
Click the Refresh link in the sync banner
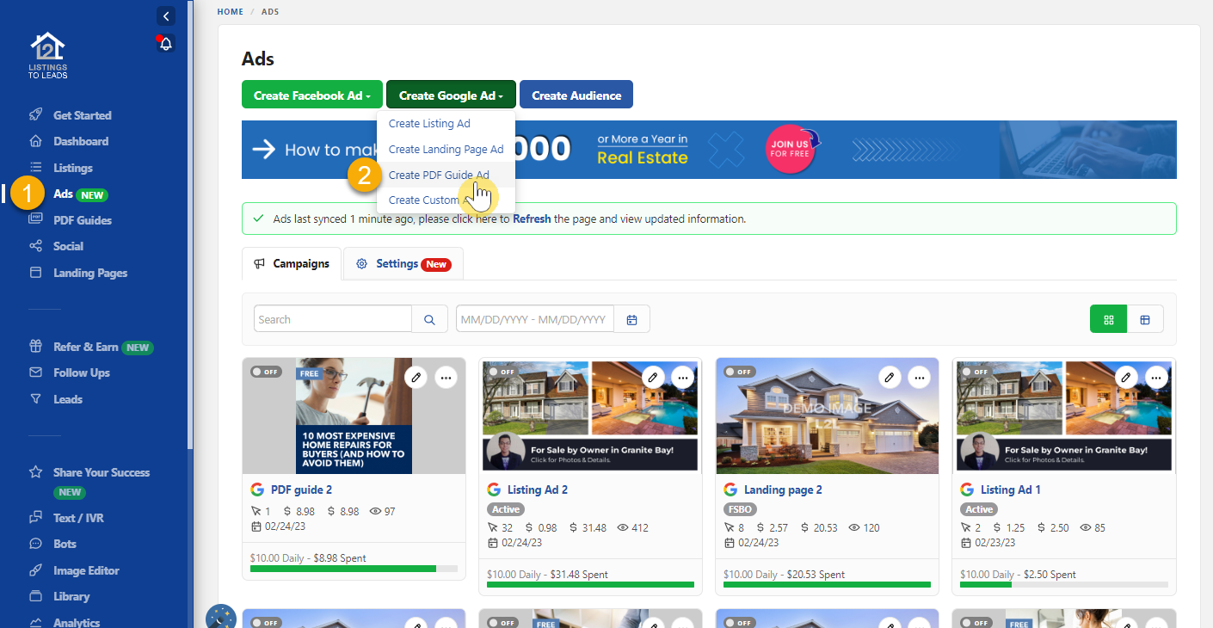(532, 219)
